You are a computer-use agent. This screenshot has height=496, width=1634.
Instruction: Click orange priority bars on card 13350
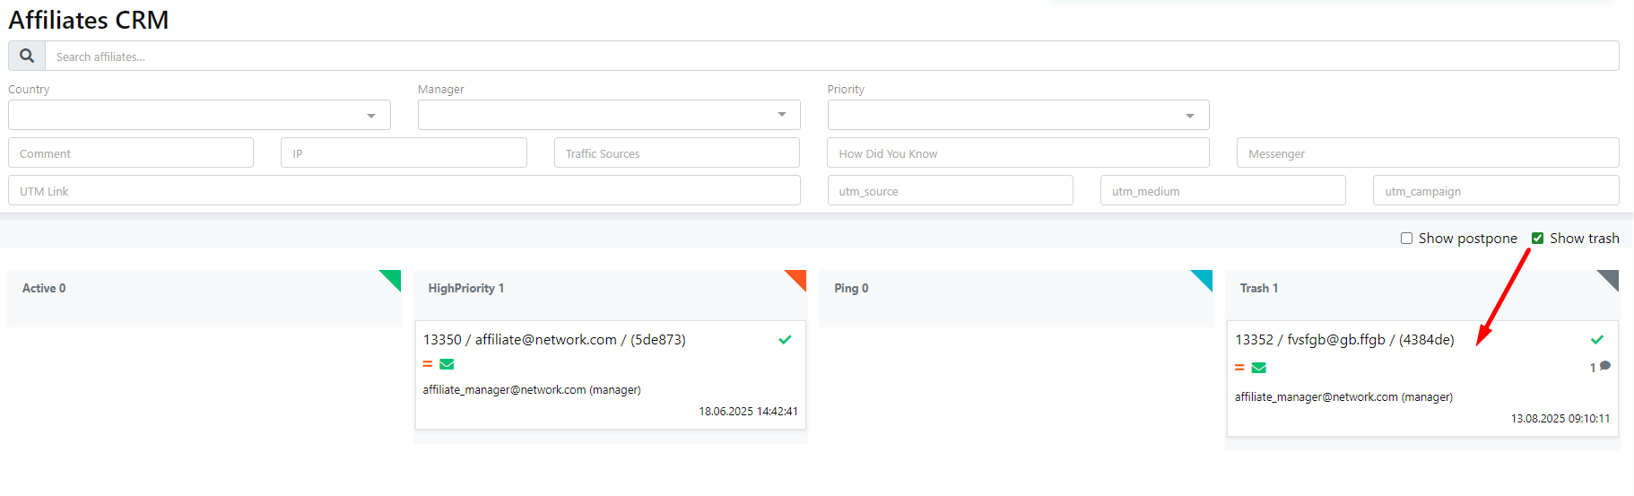click(428, 364)
